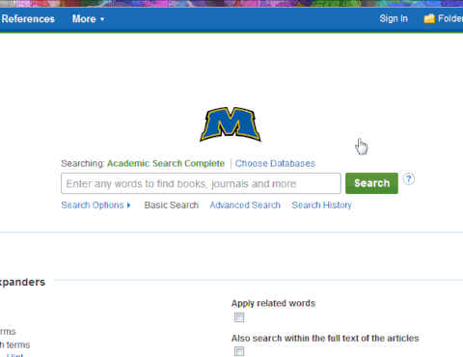Expand the More dropdown menu
This screenshot has width=463, height=357.
88,19
